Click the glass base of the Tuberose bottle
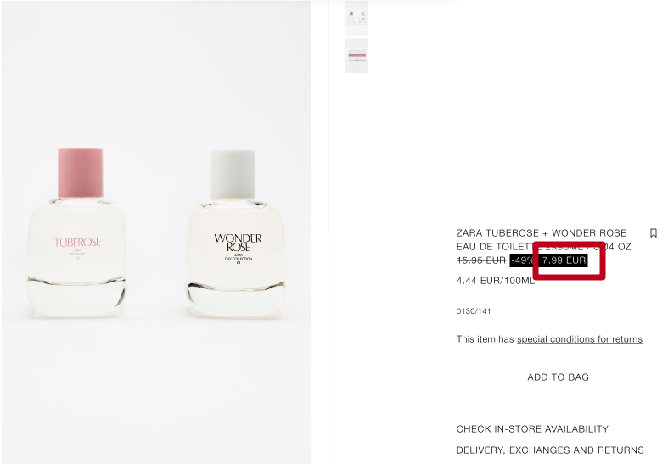 [x=76, y=296]
